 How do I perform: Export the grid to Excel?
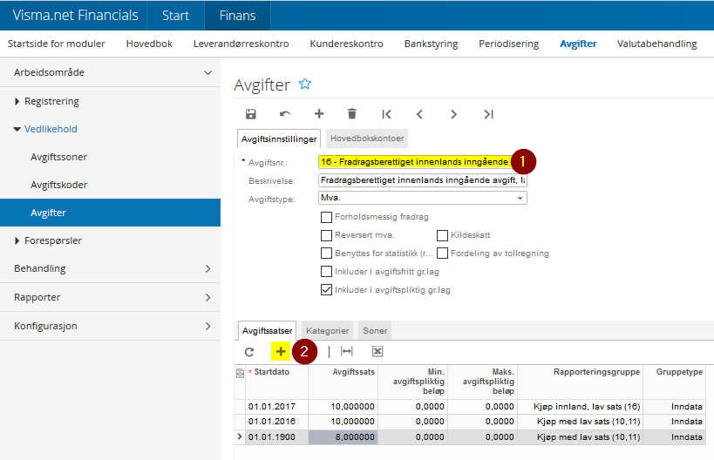point(377,351)
